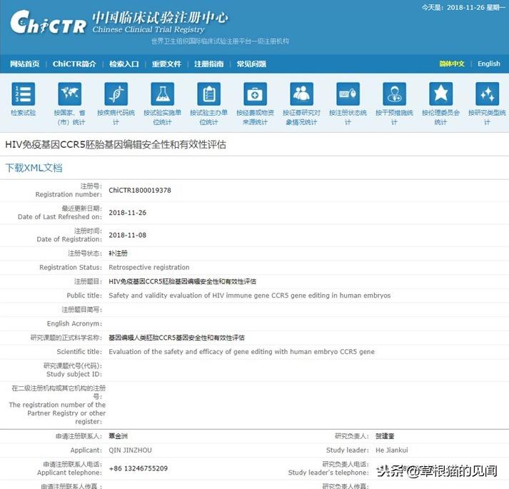Click today's date text in header
This screenshot has height=489, width=509.
(463, 7)
